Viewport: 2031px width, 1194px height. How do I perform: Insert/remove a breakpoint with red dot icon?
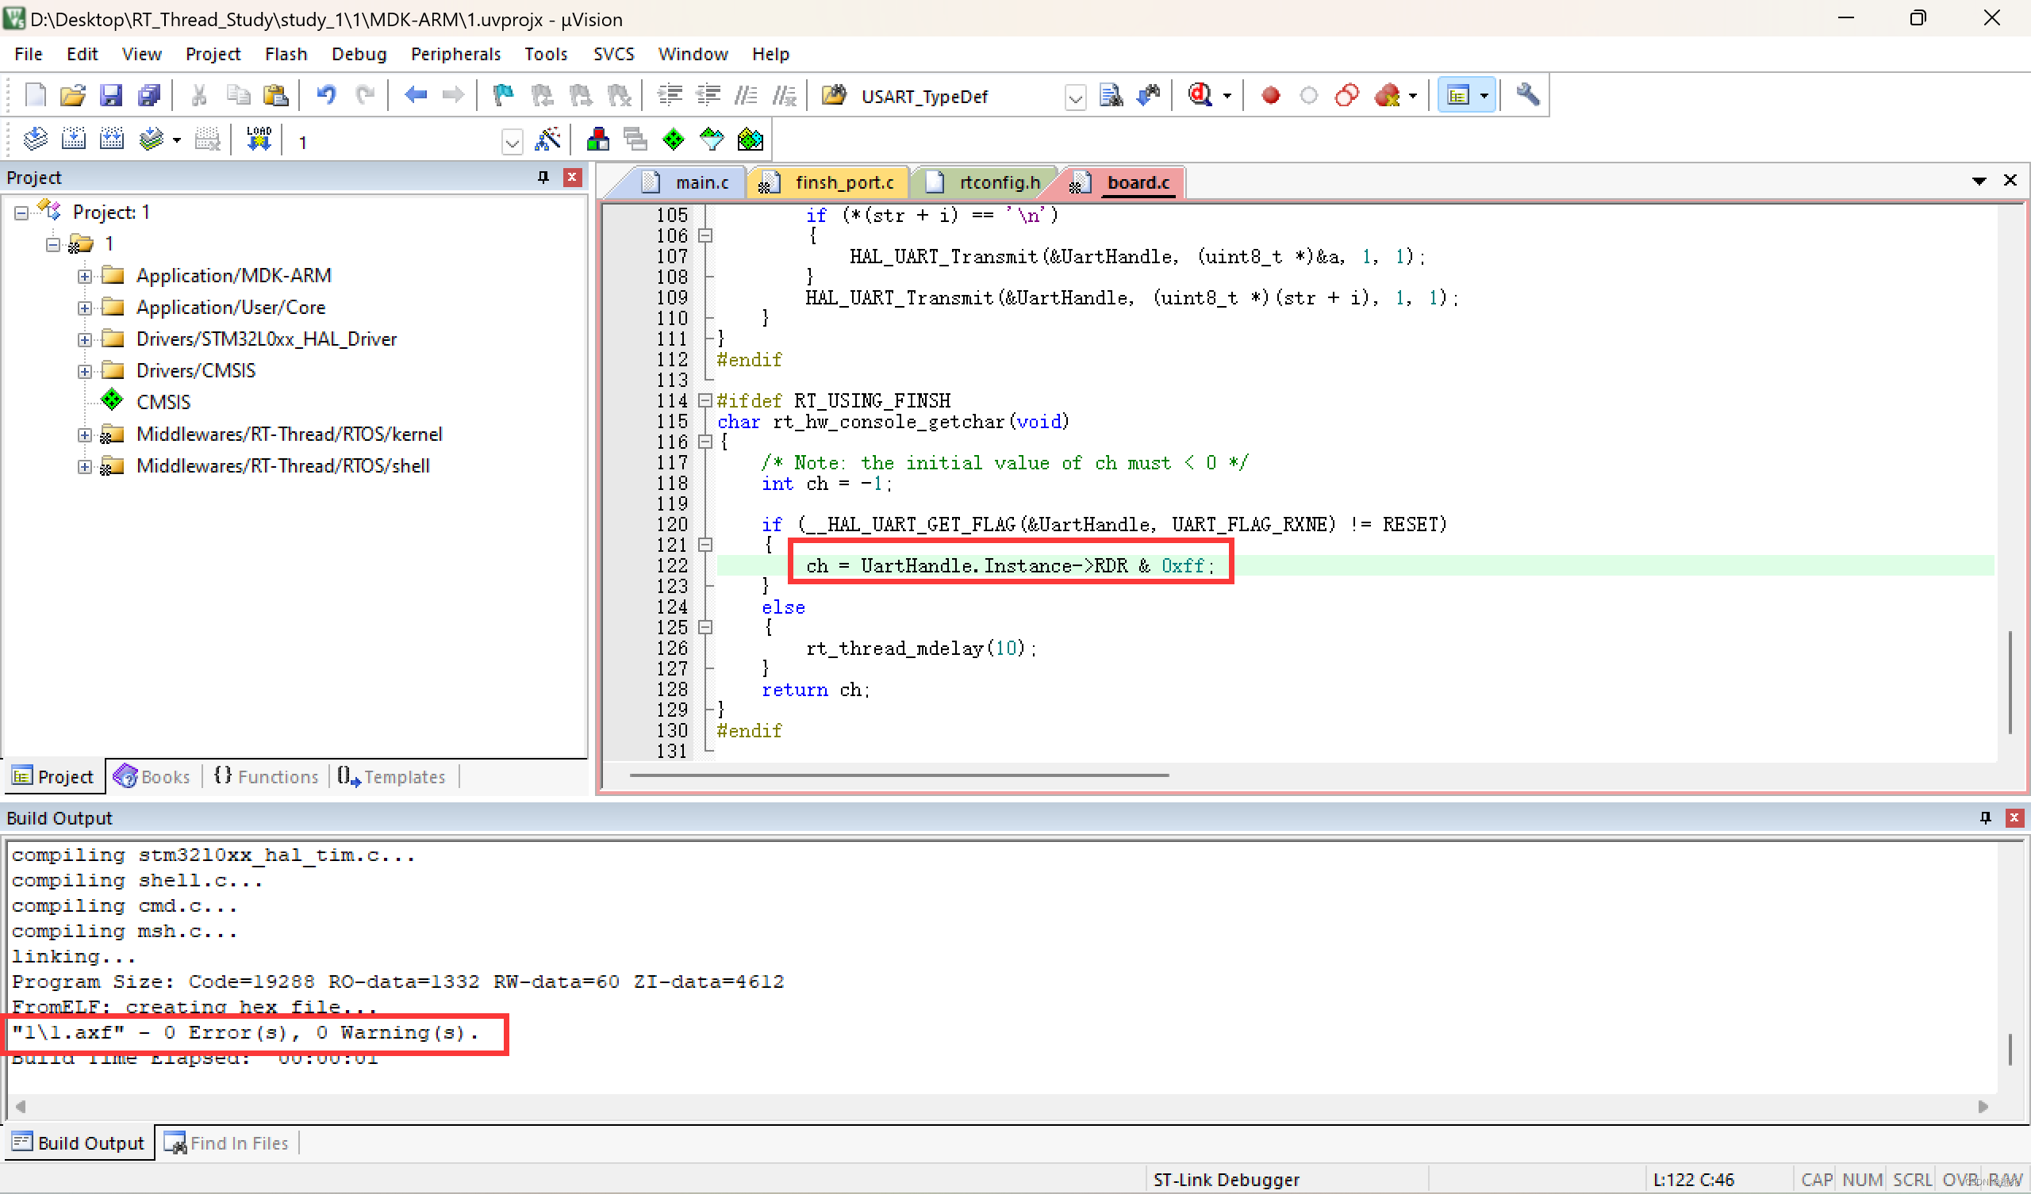point(1269,95)
